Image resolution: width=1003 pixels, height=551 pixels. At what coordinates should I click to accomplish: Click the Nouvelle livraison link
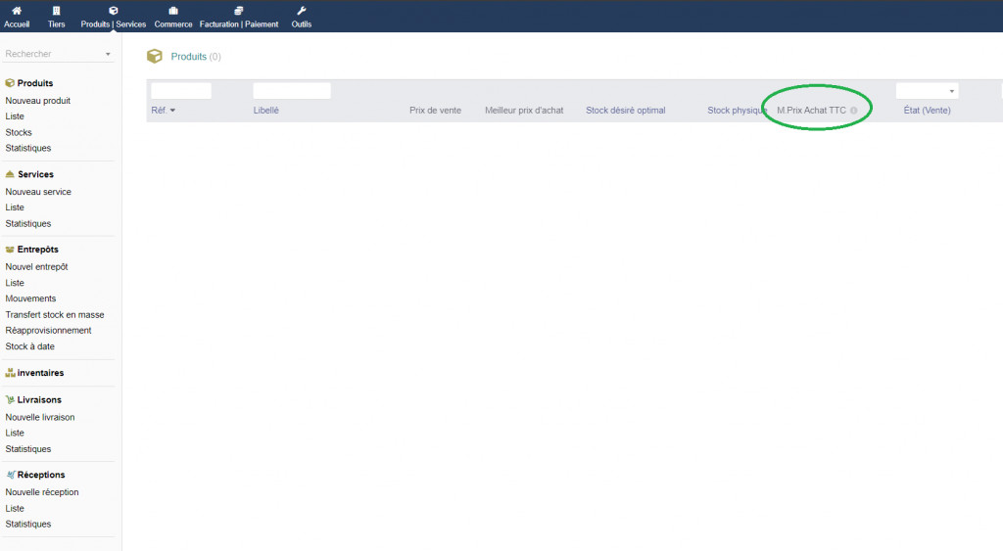coord(39,417)
